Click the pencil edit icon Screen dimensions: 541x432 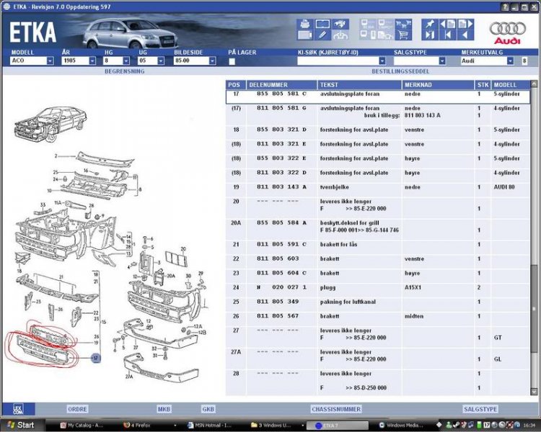[x=322, y=35]
